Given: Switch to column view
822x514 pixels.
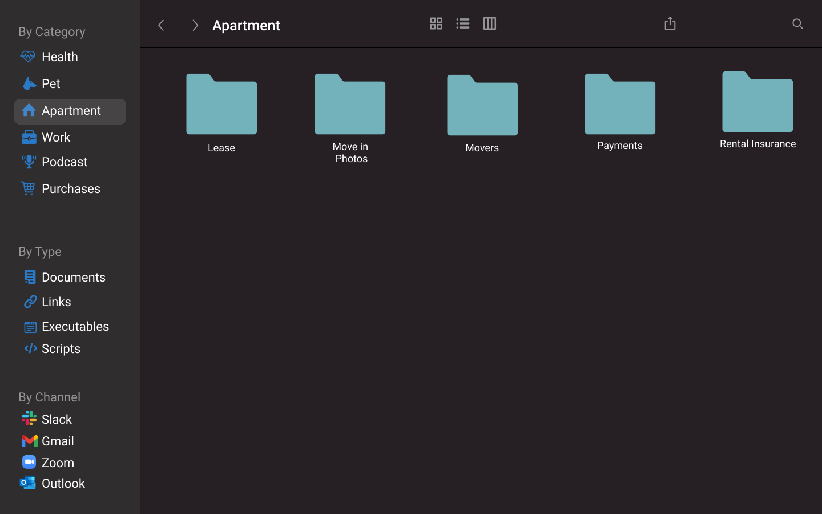Looking at the screenshot, I should pos(490,23).
